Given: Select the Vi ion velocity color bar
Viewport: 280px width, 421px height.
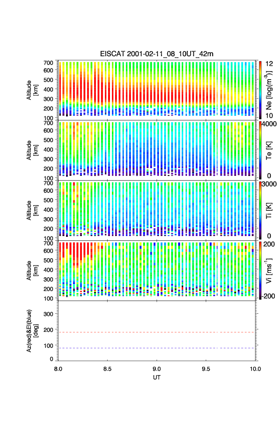Looking at the screenshot, I should (x=260, y=270).
